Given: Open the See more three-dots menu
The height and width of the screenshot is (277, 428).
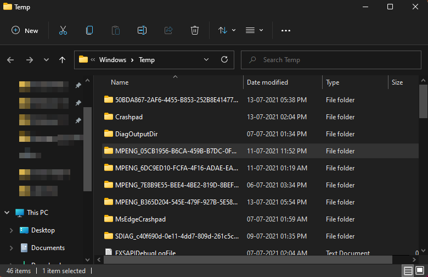Looking at the screenshot, I should click(285, 31).
